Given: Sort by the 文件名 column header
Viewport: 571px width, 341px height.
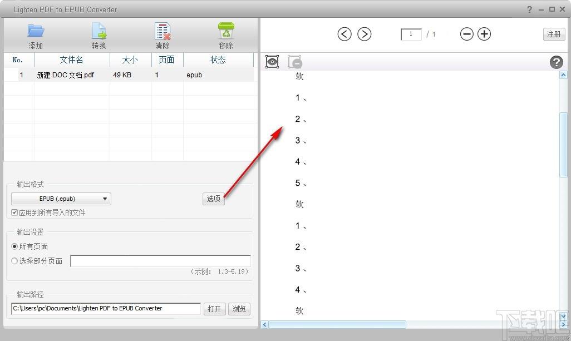Looking at the screenshot, I should point(72,60).
